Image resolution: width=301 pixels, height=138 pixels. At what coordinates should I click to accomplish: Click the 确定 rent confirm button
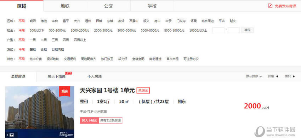click(248, 30)
